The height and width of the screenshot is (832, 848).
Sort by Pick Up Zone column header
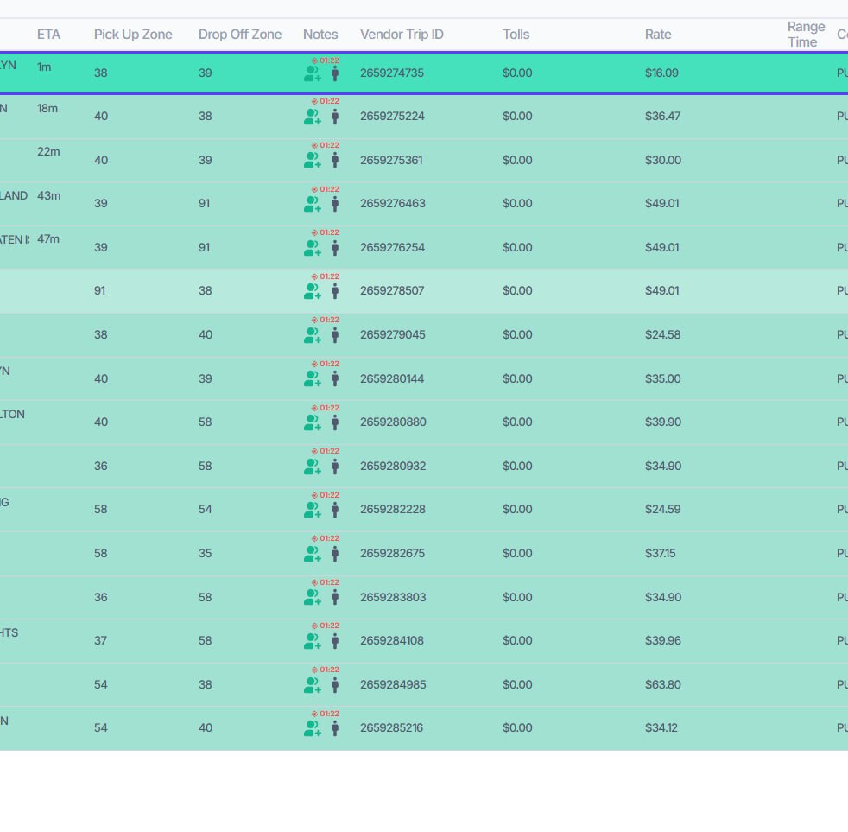pos(133,34)
